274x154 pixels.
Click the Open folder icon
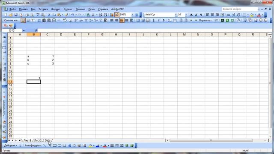(x=11, y=15)
